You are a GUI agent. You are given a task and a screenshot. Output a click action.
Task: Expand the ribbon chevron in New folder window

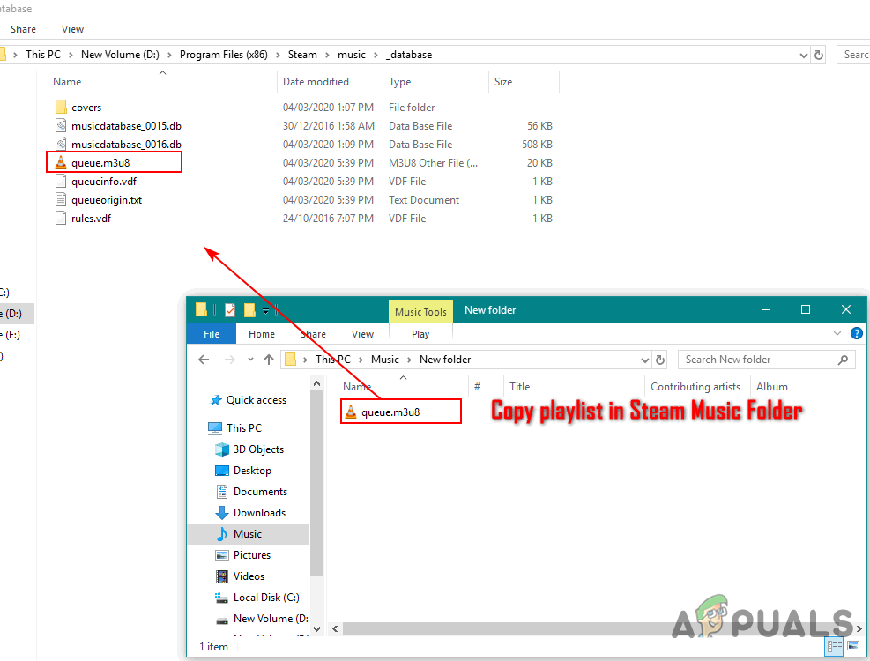coord(837,333)
